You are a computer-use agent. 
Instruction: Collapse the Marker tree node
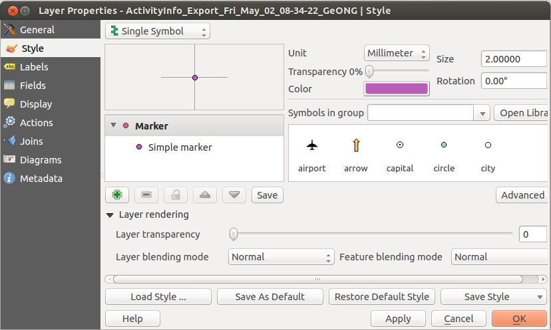click(114, 125)
